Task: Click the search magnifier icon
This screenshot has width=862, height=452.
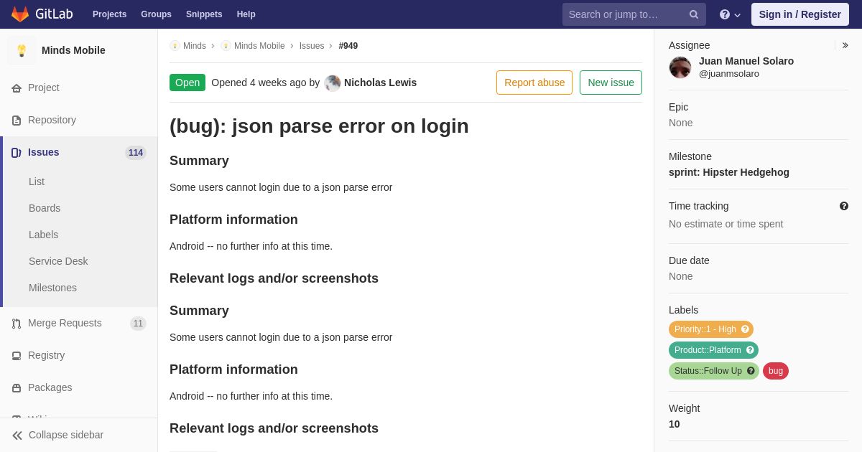Action: pyautogui.click(x=694, y=14)
